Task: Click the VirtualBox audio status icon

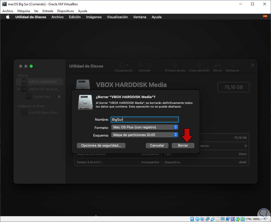Action: [x=202, y=219]
